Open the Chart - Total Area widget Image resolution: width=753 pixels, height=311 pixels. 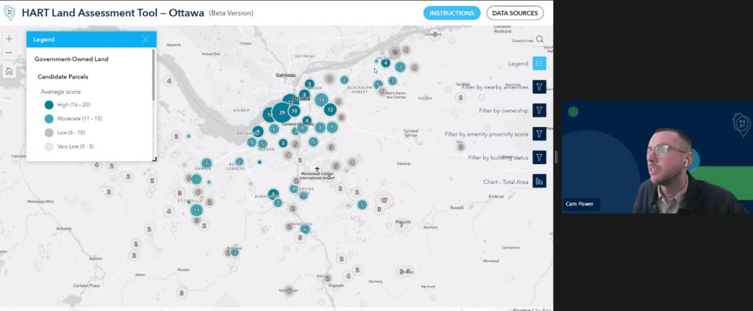[x=539, y=181]
